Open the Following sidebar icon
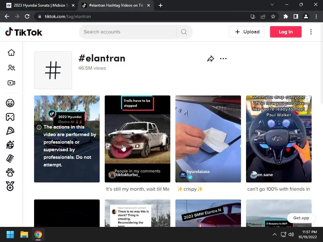The width and height of the screenshot is (323, 242). click(x=11, y=68)
